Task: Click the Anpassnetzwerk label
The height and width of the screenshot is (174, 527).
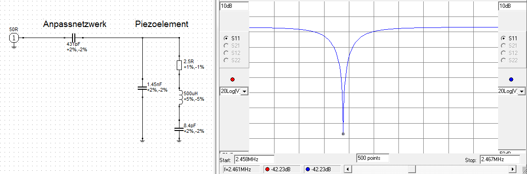Action: [x=75, y=24]
